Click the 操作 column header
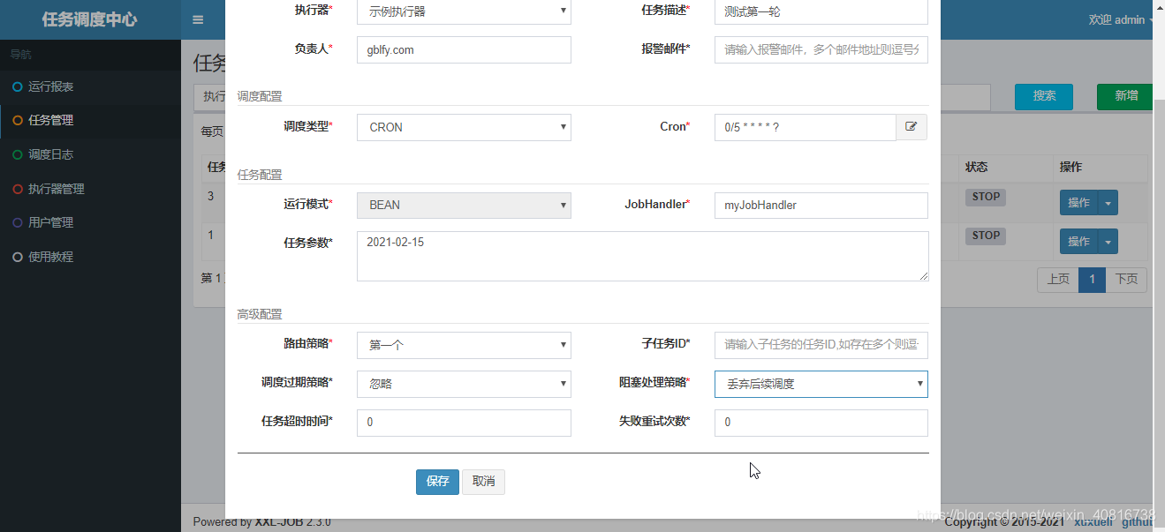 (x=1071, y=167)
